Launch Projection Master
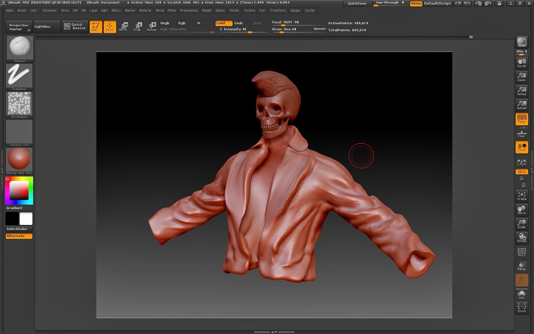 (x=19, y=27)
